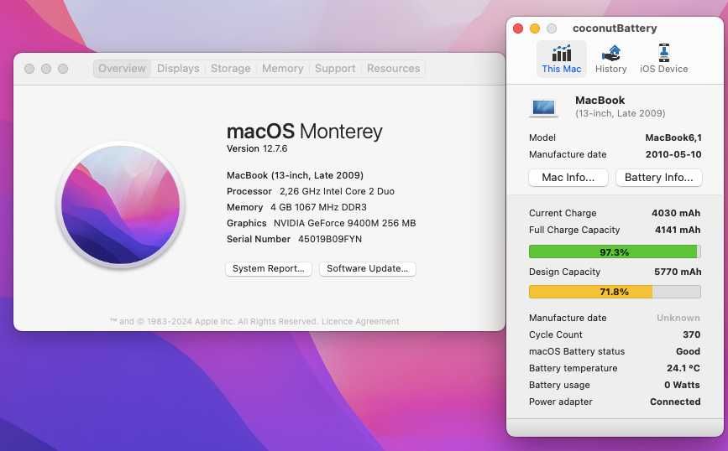Click the green 97.3% charge bar

[615, 251]
